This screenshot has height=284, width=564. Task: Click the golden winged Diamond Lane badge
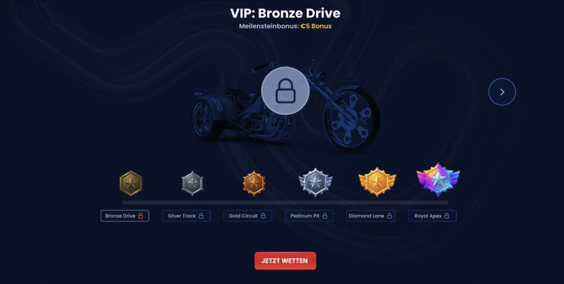tap(377, 182)
